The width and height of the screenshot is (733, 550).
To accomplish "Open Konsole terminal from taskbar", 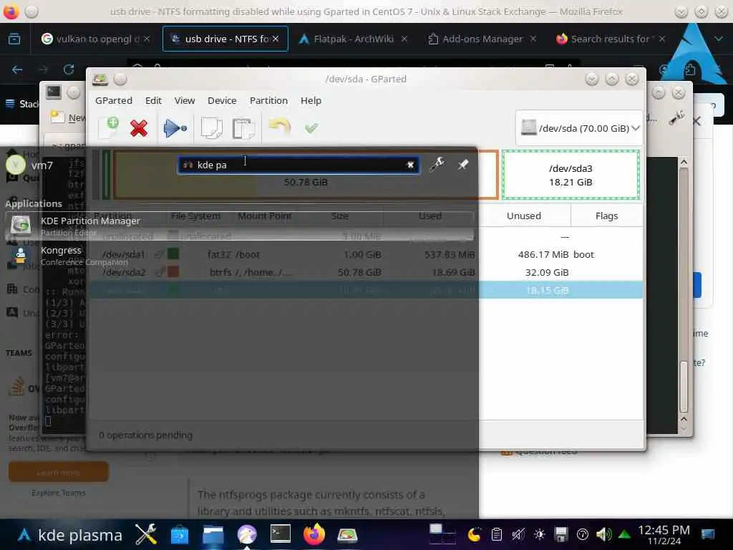I will (281, 534).
